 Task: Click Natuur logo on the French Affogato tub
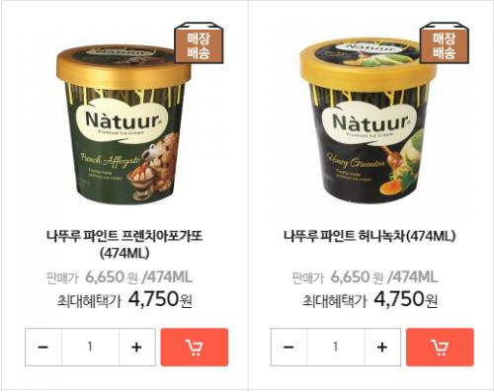(123, 121)
